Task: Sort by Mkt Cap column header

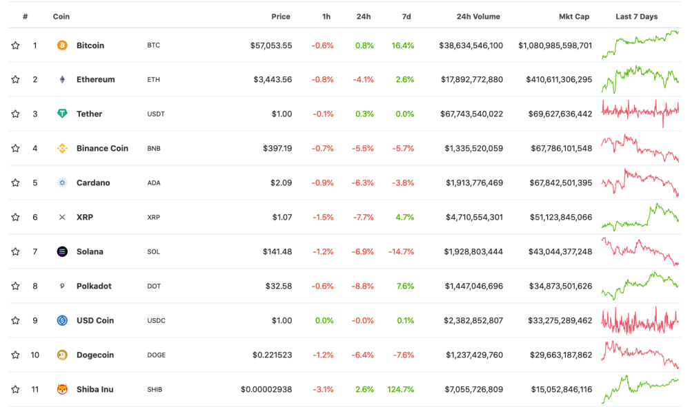Action: point(574,17)
